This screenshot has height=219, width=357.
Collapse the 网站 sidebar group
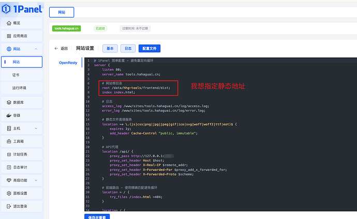[x=36, y=49]
